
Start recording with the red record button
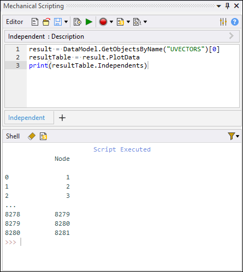click(103, 22)
